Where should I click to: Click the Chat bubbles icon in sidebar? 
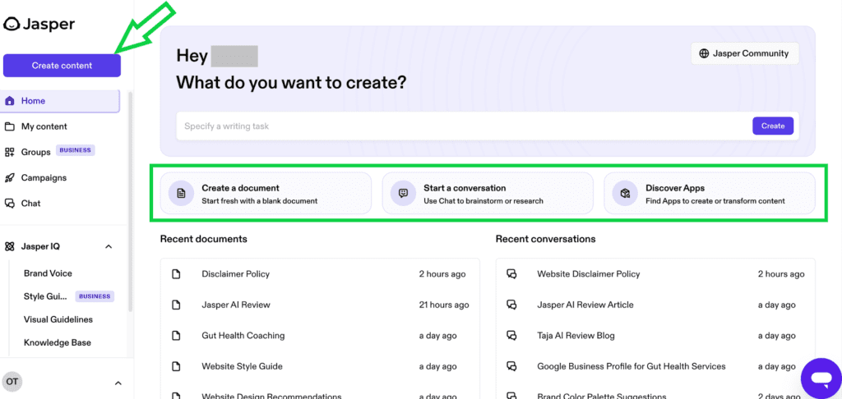[9, 204]
